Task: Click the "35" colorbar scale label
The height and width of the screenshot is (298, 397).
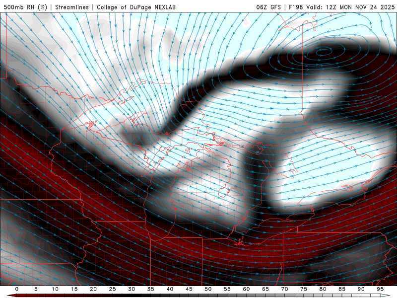Action: (151, 289)
